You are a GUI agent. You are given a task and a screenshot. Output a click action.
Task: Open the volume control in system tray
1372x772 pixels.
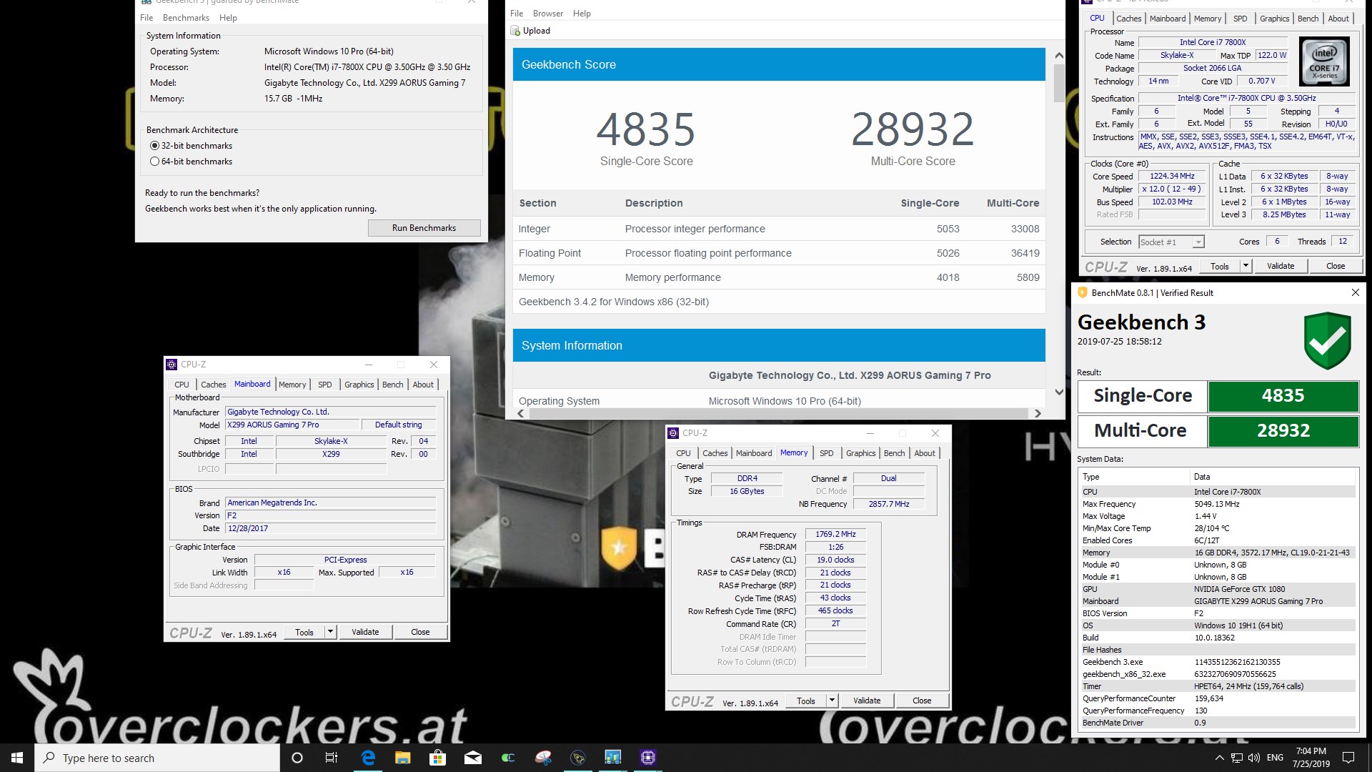click(1255, 758)
